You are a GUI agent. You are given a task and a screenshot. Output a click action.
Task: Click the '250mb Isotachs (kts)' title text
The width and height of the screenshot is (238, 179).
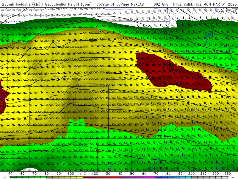click(x=21, y=4)
